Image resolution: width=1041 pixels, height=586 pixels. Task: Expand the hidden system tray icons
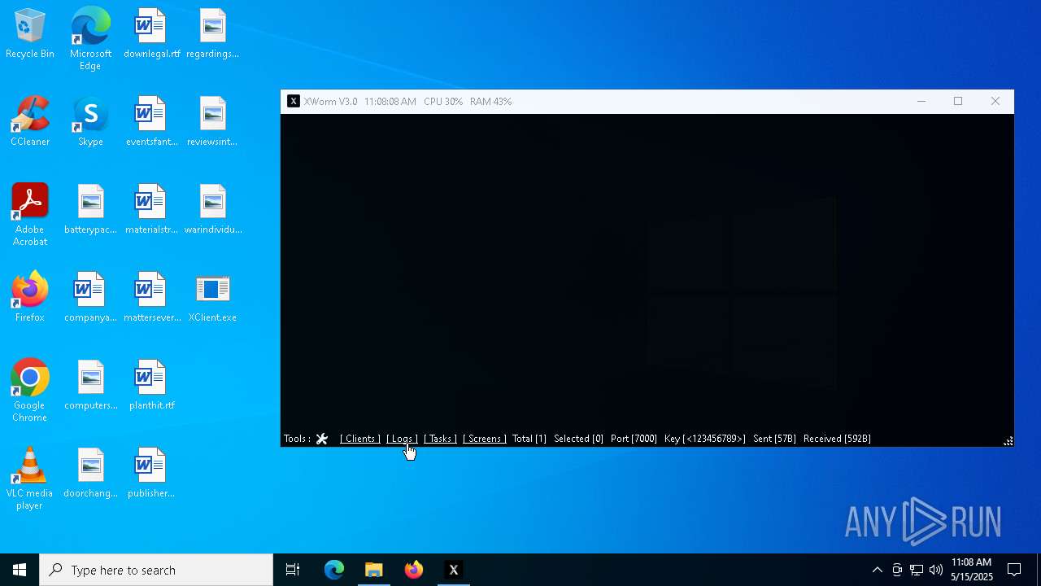pos(877,570)
